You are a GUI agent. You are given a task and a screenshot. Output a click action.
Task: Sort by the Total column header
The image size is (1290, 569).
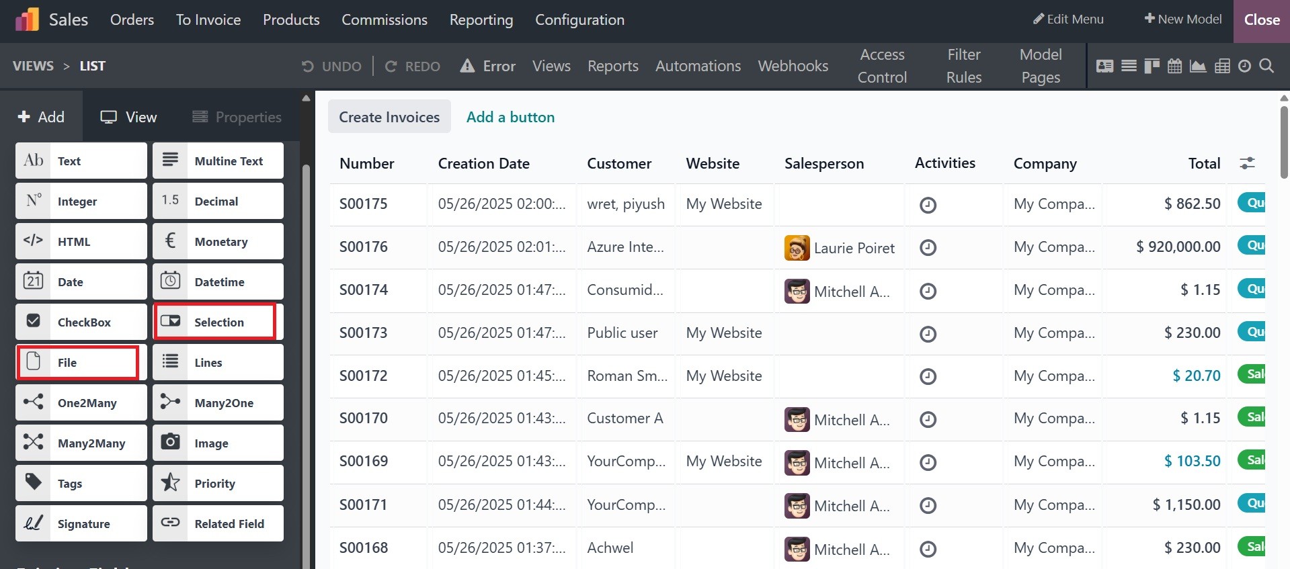pos(1204,163)
